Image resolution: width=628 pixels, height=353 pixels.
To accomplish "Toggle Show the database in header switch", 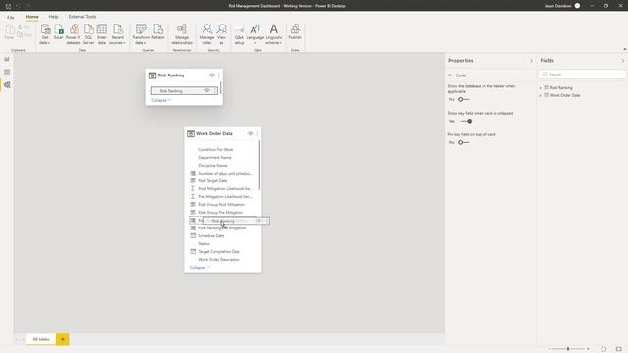I will pos(464,99).
